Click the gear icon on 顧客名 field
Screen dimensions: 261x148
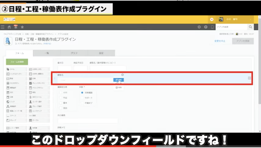[122, 75]
